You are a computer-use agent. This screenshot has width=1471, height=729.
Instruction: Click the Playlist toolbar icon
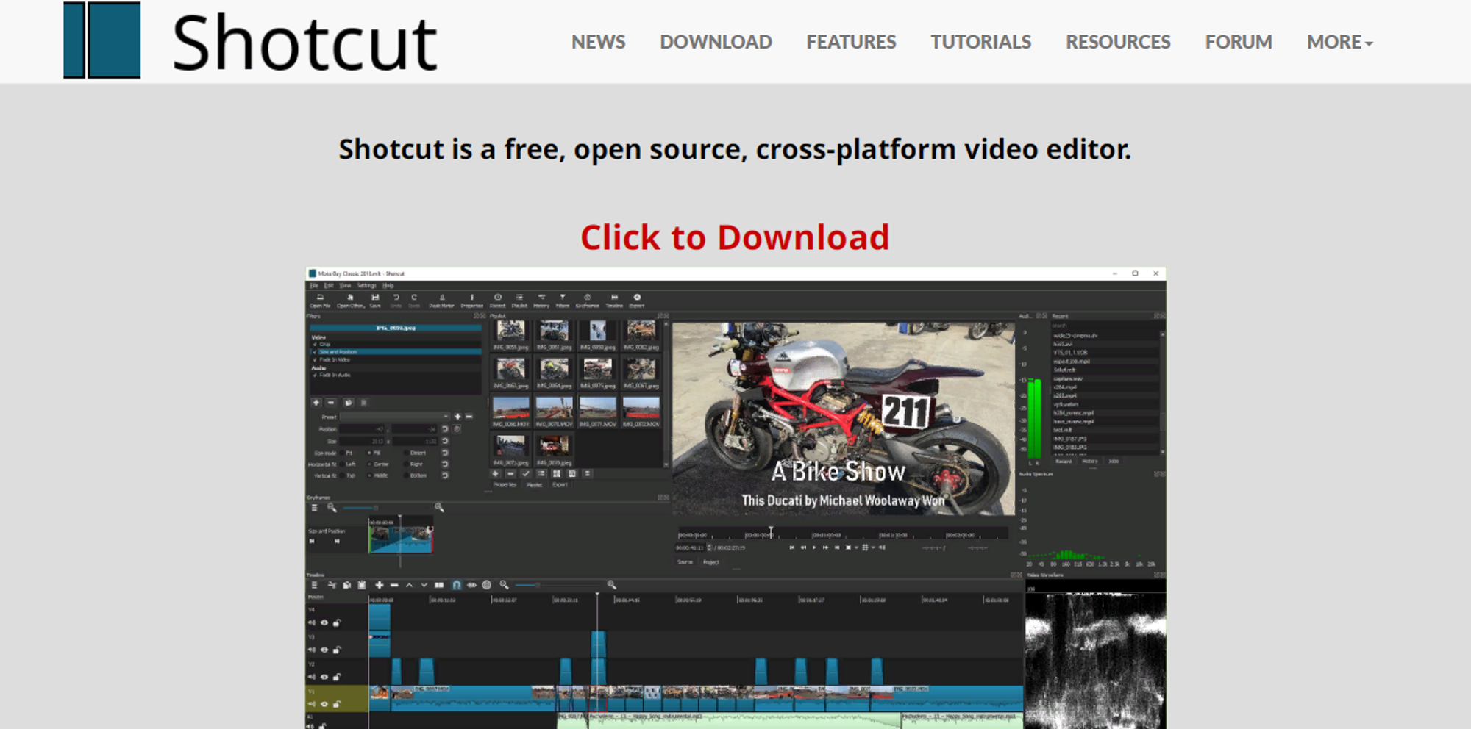[x=519, y=301]
